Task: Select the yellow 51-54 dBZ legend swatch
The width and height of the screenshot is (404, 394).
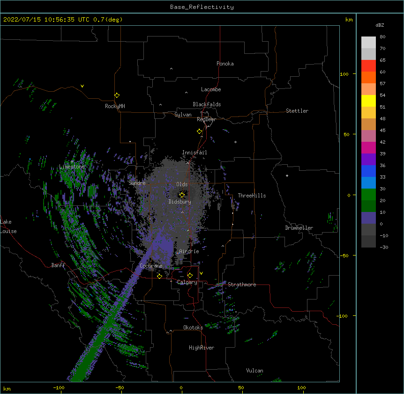Action: click(368, 101)
